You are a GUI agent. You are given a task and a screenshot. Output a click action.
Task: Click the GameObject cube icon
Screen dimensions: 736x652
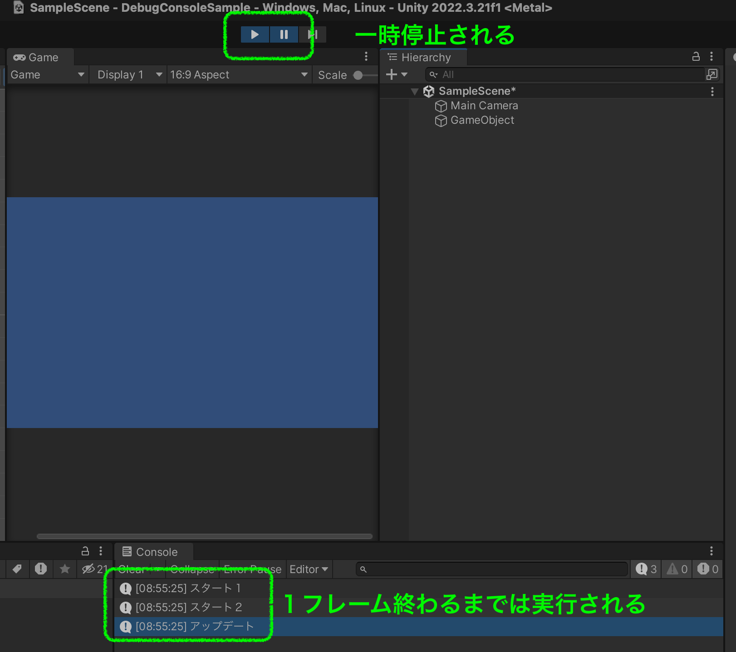441,121
